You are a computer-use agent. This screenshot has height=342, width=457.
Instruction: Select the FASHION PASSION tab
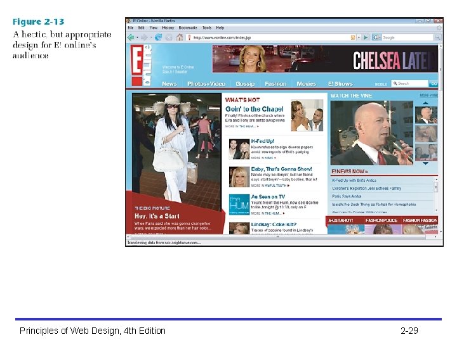point(420,221)
